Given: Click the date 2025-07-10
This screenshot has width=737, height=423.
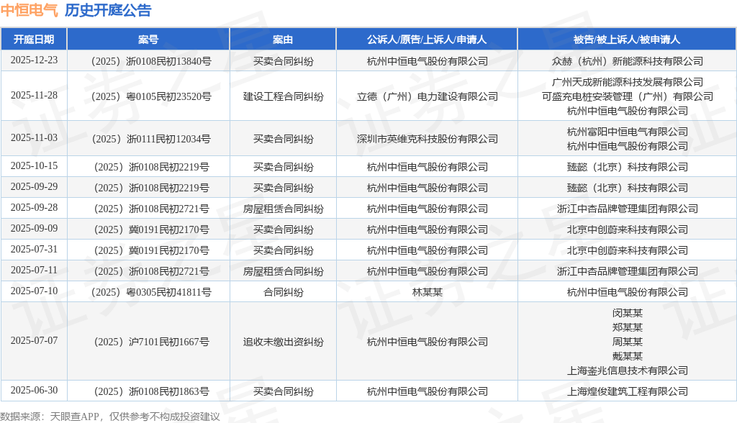Looking at the screenshot, I should pos(34,291).
